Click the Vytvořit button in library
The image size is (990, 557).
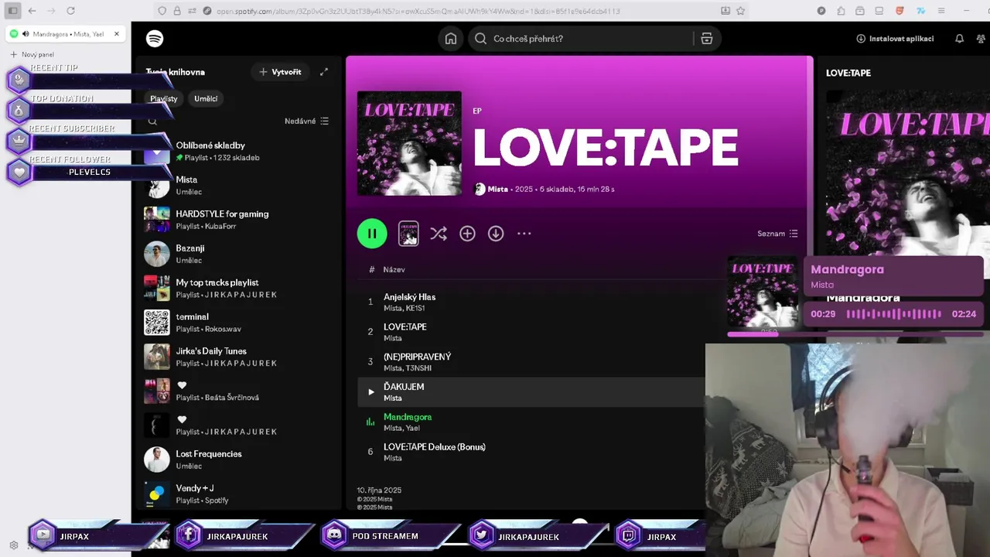[x=280, y=72]
